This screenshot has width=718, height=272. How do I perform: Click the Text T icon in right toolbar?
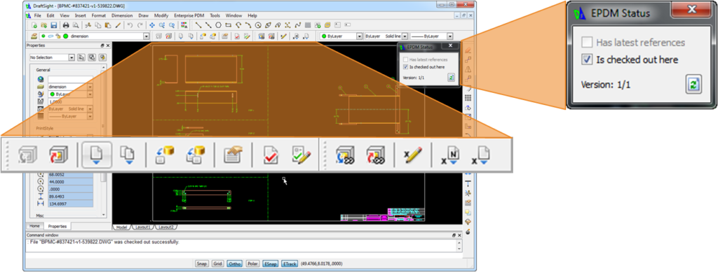tap(468, 183)
